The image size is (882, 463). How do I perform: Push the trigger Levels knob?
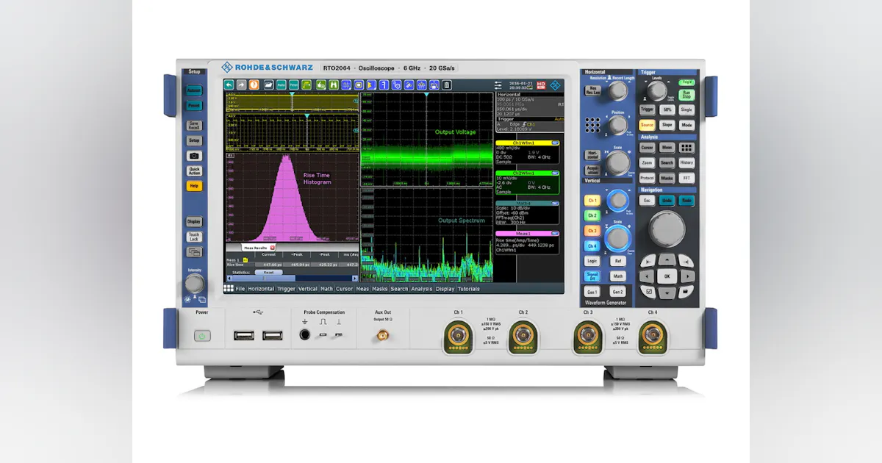click(x=656, y=91)
